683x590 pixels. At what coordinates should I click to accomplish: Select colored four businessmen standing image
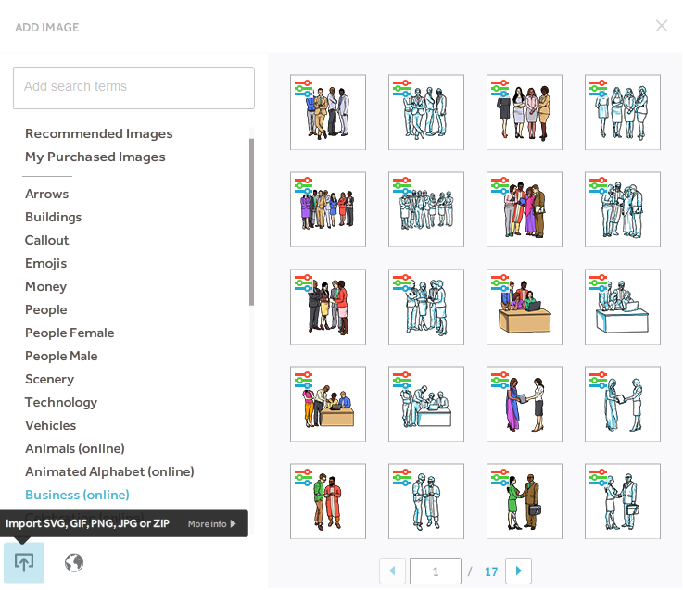(328, 112)
